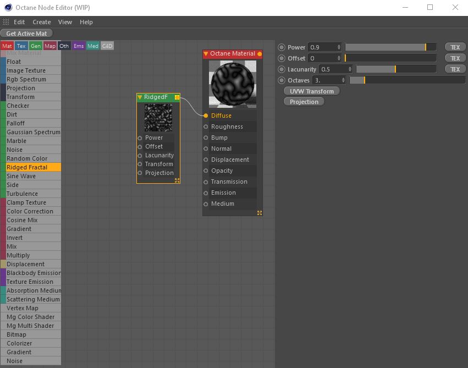Click the Octane logo in the title bar
This screenshot has width=468, height=368.
point(8,7)
